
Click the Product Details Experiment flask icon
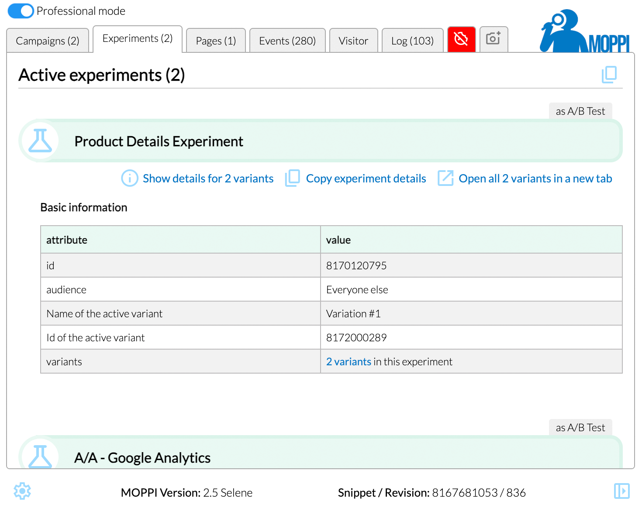pyautogui.click(x=40, y=141)
